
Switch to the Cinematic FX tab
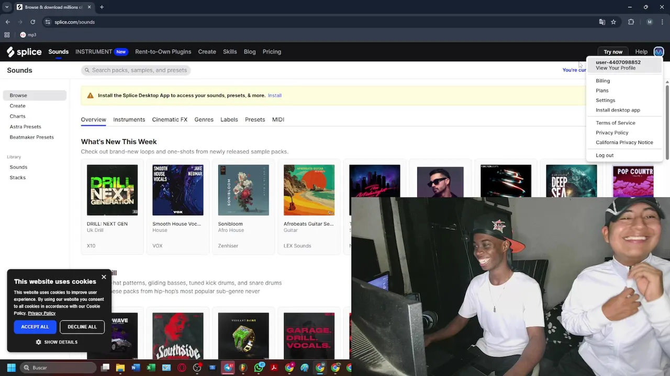click(170, 120)
